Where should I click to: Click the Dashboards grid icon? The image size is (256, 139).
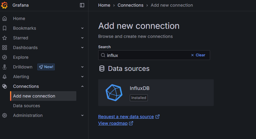tap(5, 48)
